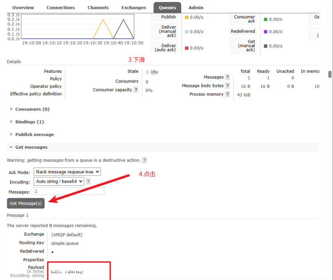Click help icon next to Messages stat
The height and width of the screenshot is (280, 333).
pyautogui.click(x=228, y=77)
